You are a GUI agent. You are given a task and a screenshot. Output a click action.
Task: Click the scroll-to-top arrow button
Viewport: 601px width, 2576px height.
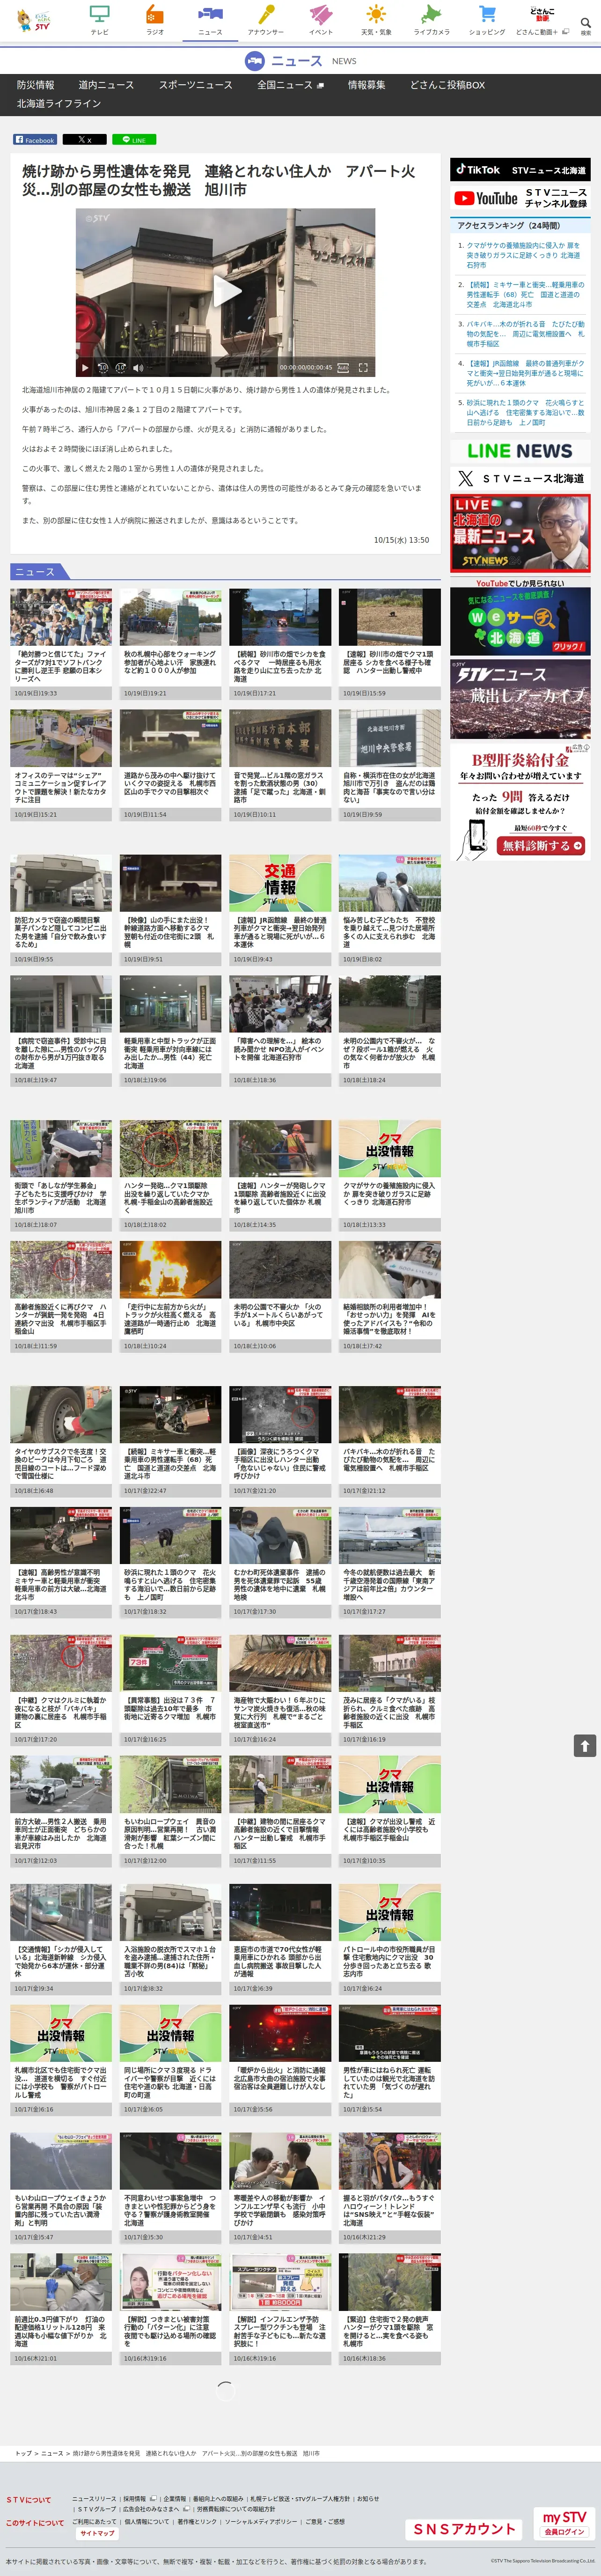tap(585, 1746)
